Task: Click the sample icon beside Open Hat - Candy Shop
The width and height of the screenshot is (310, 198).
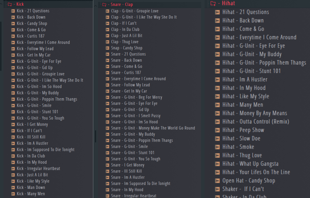Action: (217, 181)
